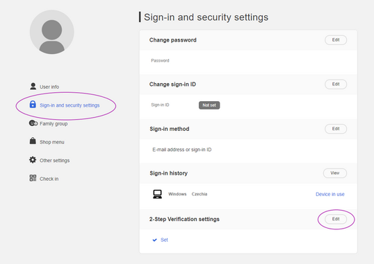Viewport: 374px width, 264px height.
Task: Click the Not set badge
Action: (209, 105)
